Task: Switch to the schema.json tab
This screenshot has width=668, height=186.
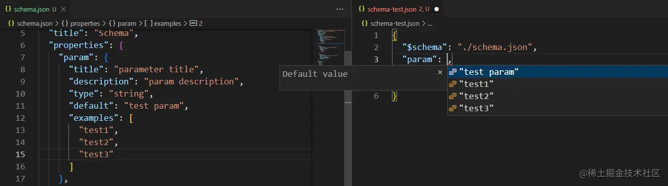Action: click(33, 9)
